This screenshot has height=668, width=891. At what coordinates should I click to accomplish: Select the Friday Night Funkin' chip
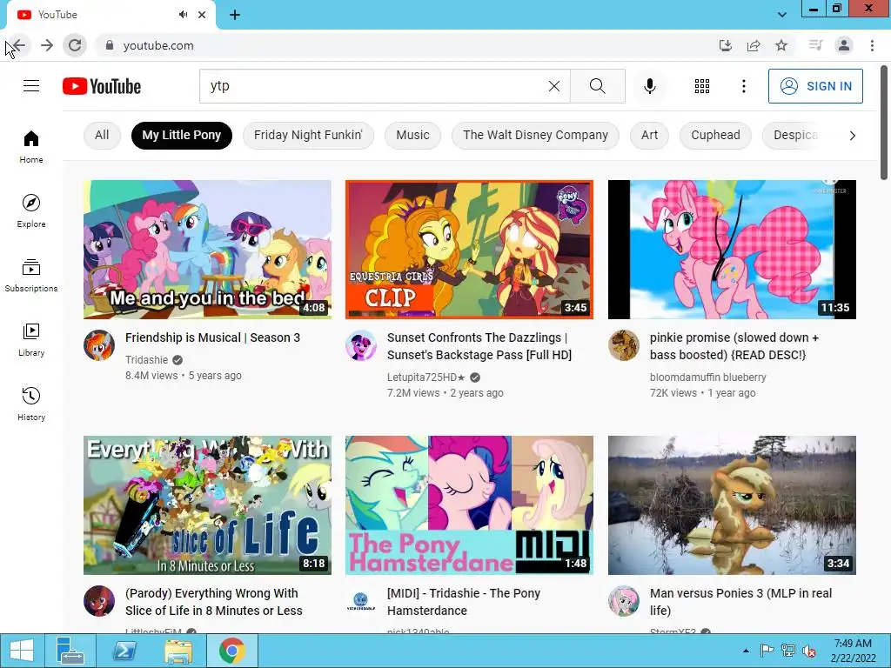tap(308, 135)
